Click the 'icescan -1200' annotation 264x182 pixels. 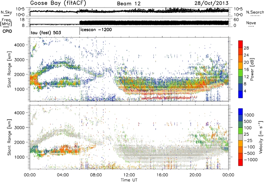[96, 30]
